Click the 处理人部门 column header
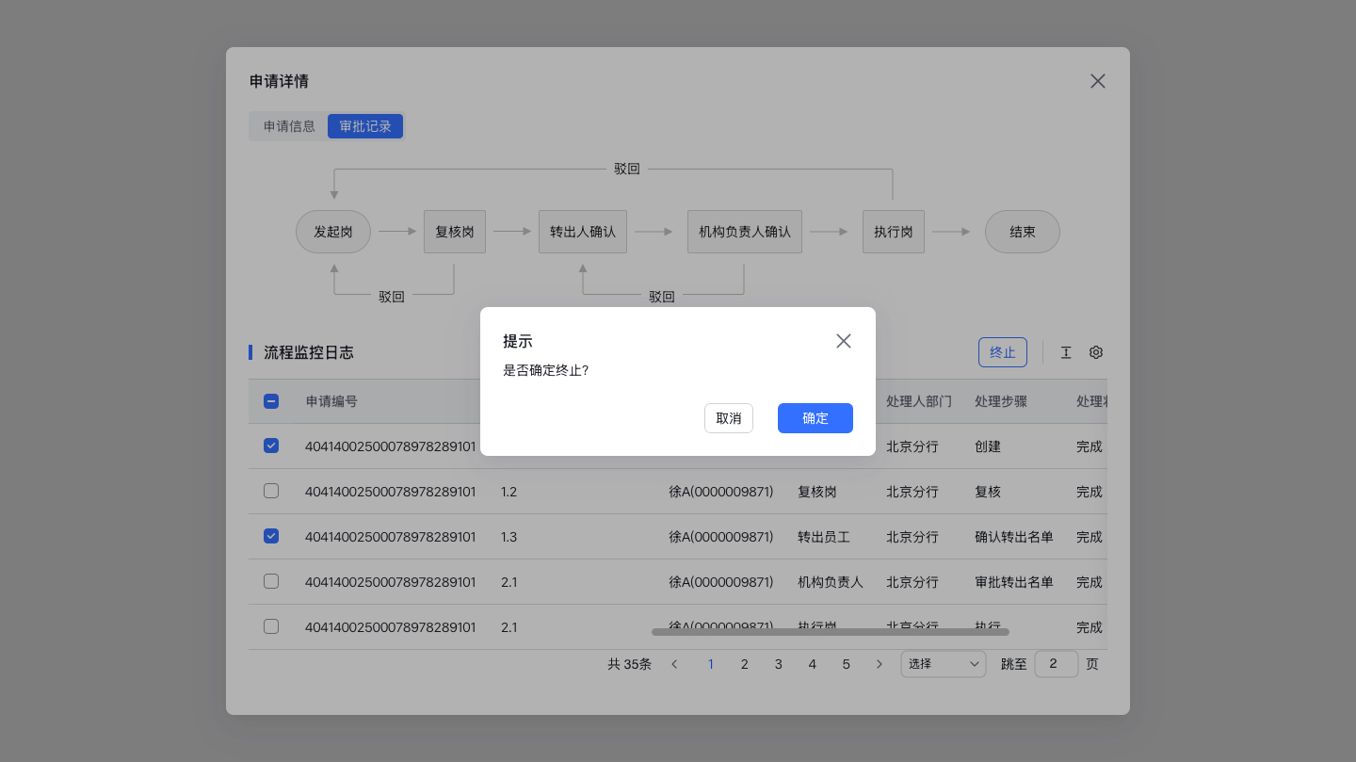Screen dimensions: 1356x762 (x=919, y=401)
